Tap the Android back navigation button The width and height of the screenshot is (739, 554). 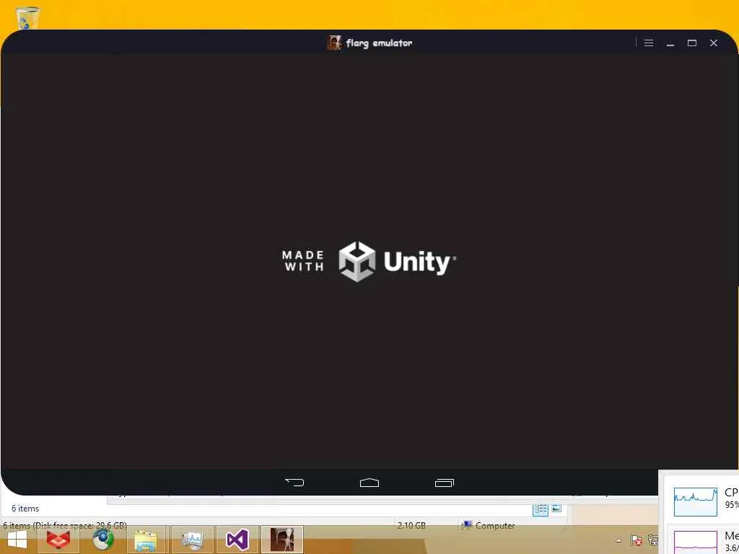coord(294,483)
